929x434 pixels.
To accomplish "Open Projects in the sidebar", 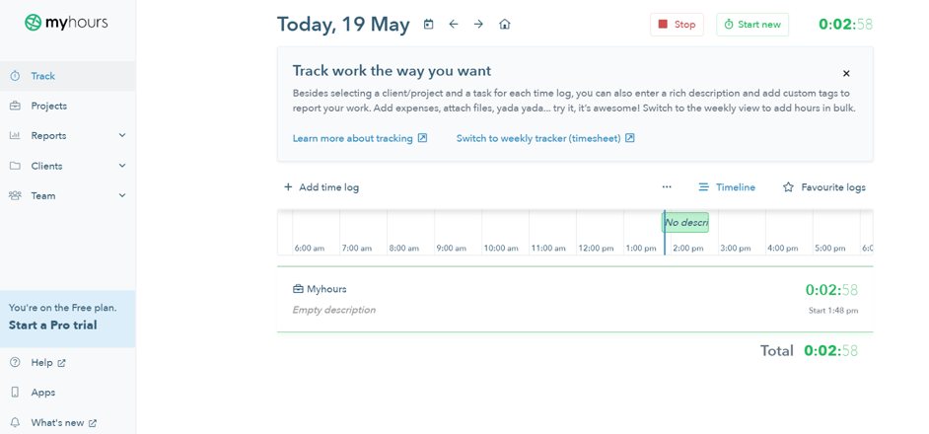I will coord(48,106).
